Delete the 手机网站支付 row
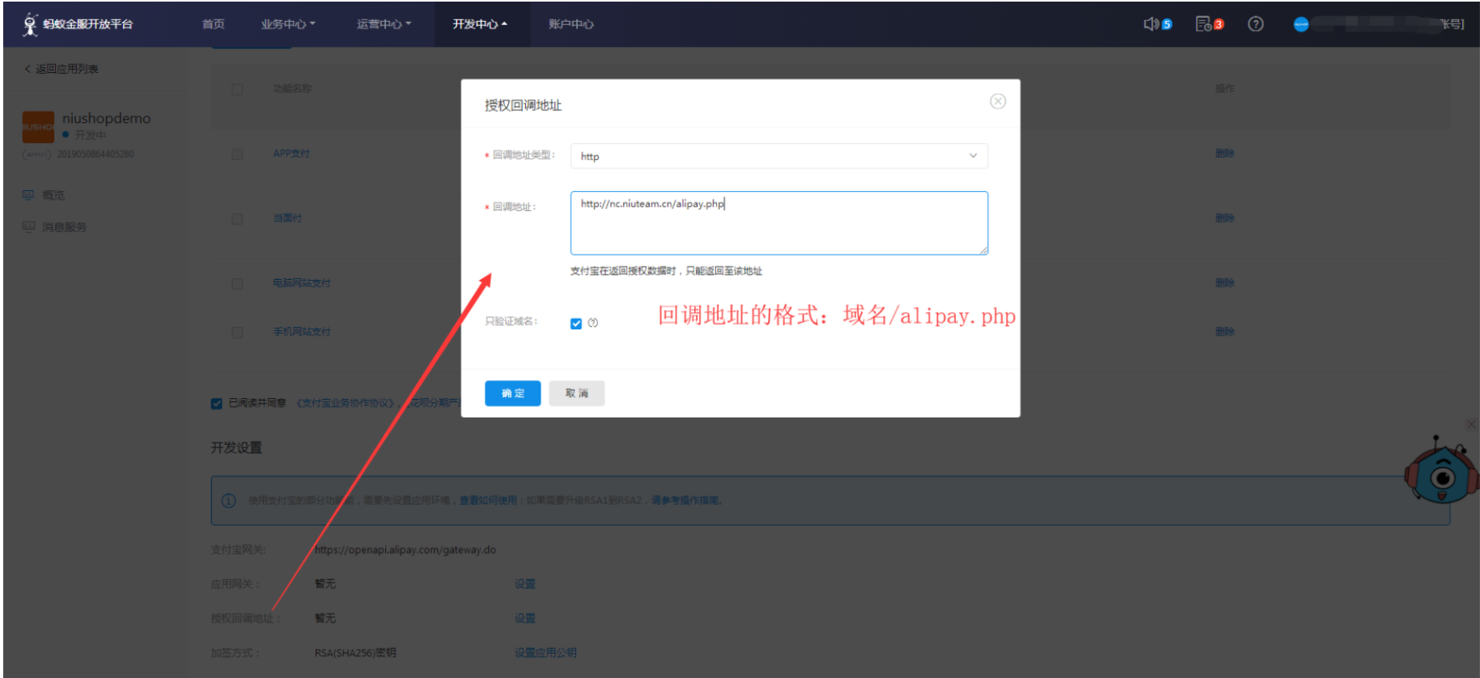The height and width of the screenshot is (678, 1480). point(1225,332)
